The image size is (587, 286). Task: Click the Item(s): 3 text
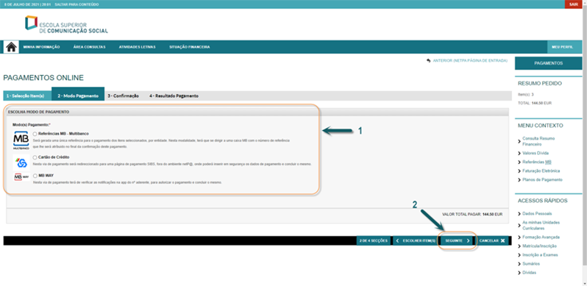coord(526,94)
